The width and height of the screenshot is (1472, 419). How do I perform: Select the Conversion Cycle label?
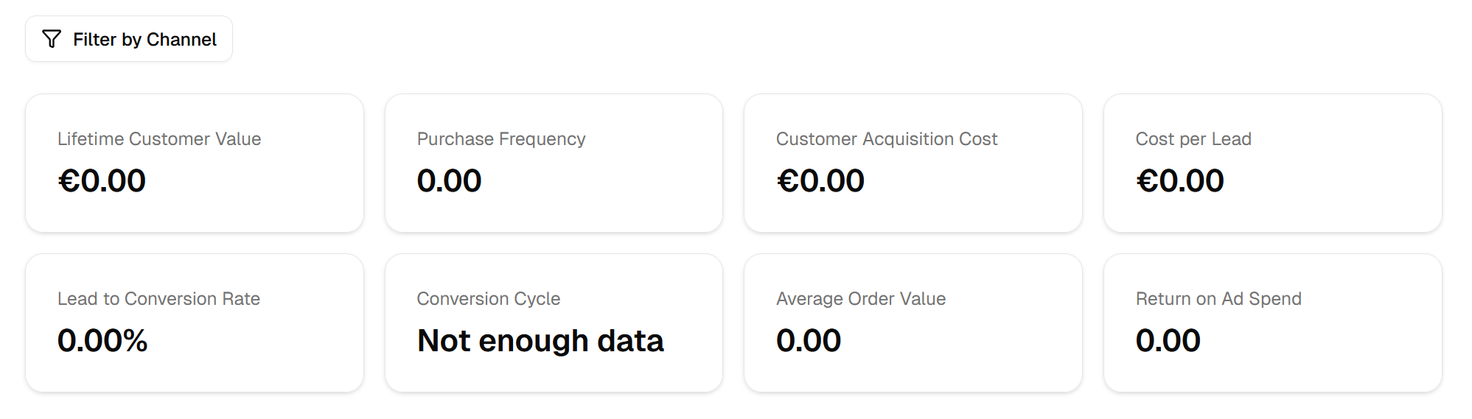pyautogui.click(x=489, y=299)
